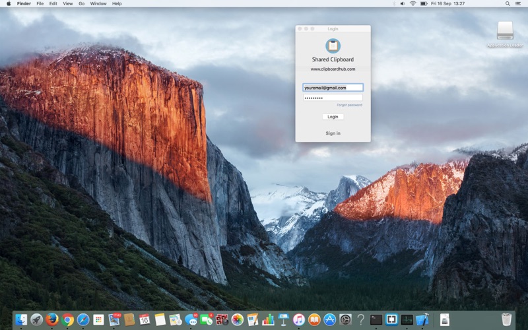
Task: Open Messages app in Dock
Action: point(191,319)
